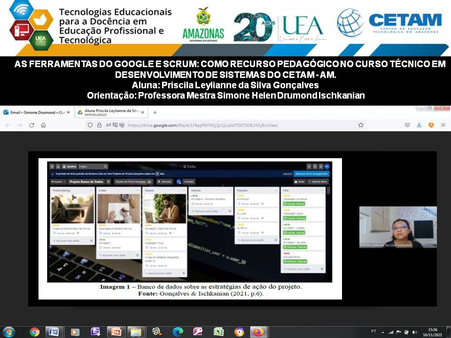This screenshot has height=338, width=451.
Task: Open the orange extension icon in toolbar
Action: [431, 125]
